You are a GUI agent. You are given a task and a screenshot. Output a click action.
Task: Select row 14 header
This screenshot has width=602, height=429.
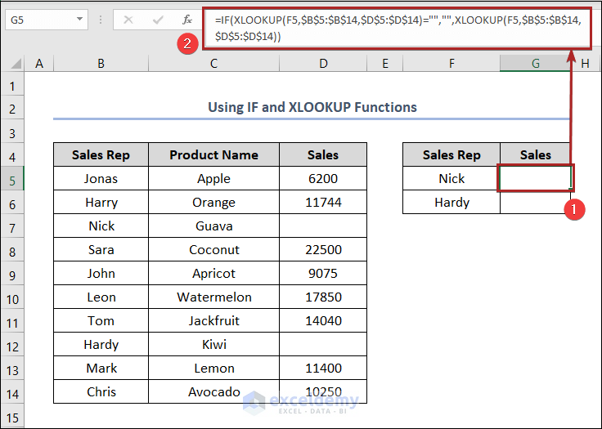pyautogui.click(x=12, y=391)
